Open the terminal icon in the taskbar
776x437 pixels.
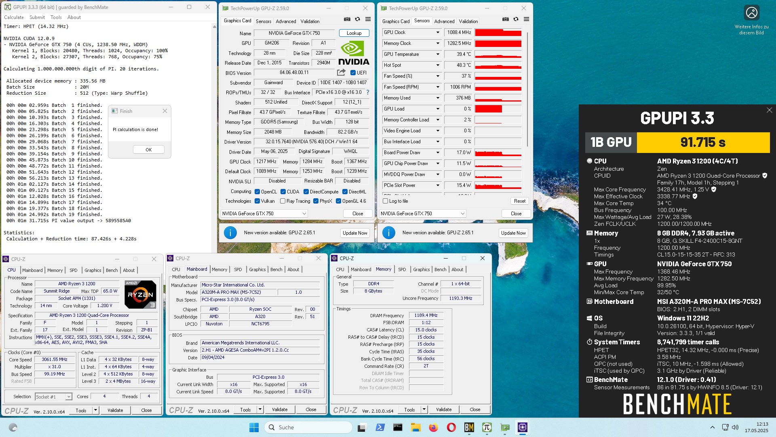(x=398, y=427)
